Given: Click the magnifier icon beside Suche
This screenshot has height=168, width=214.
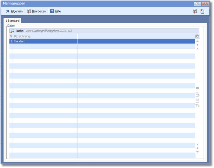Looking at the screenshot, I should pyautogui.click(x=12, y=31).
